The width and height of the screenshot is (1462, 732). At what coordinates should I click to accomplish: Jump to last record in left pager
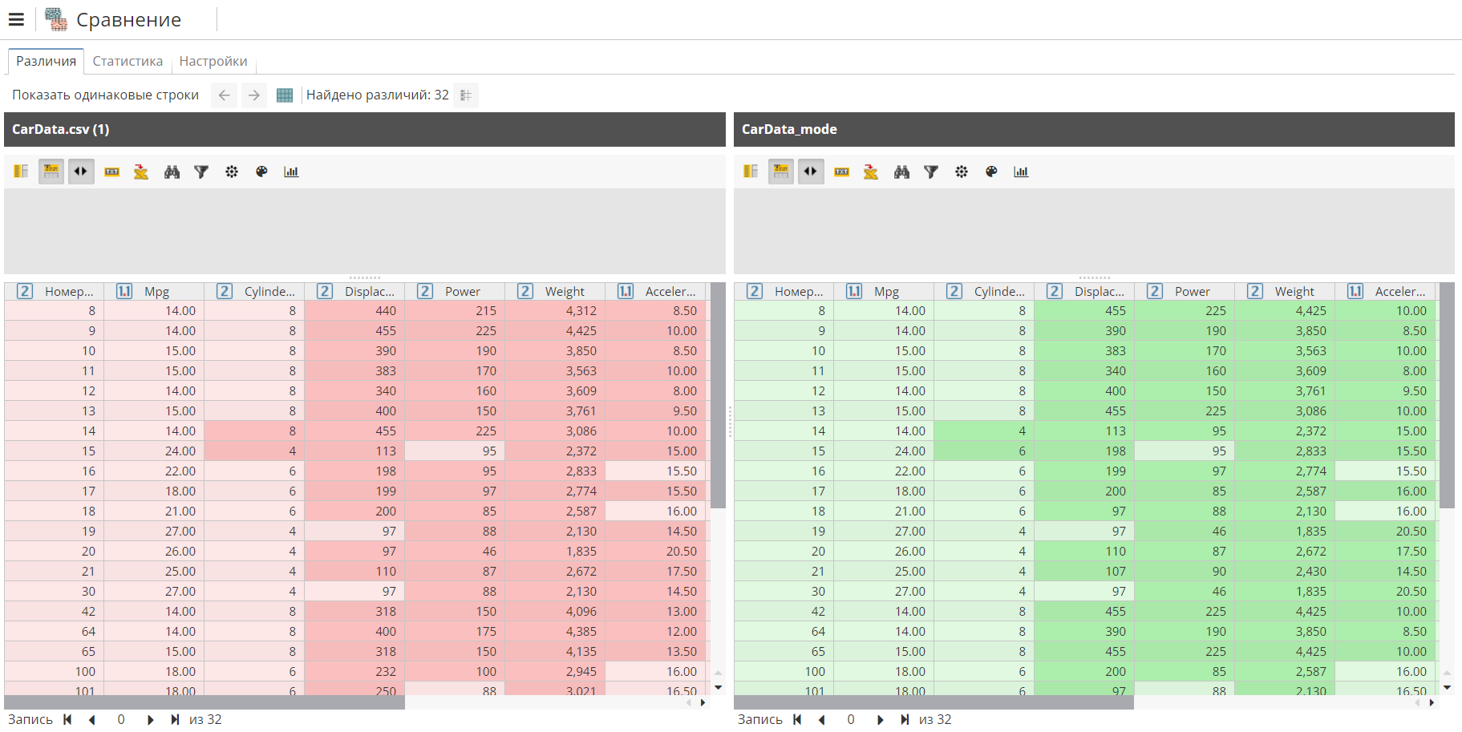click(x=174, y=719)
